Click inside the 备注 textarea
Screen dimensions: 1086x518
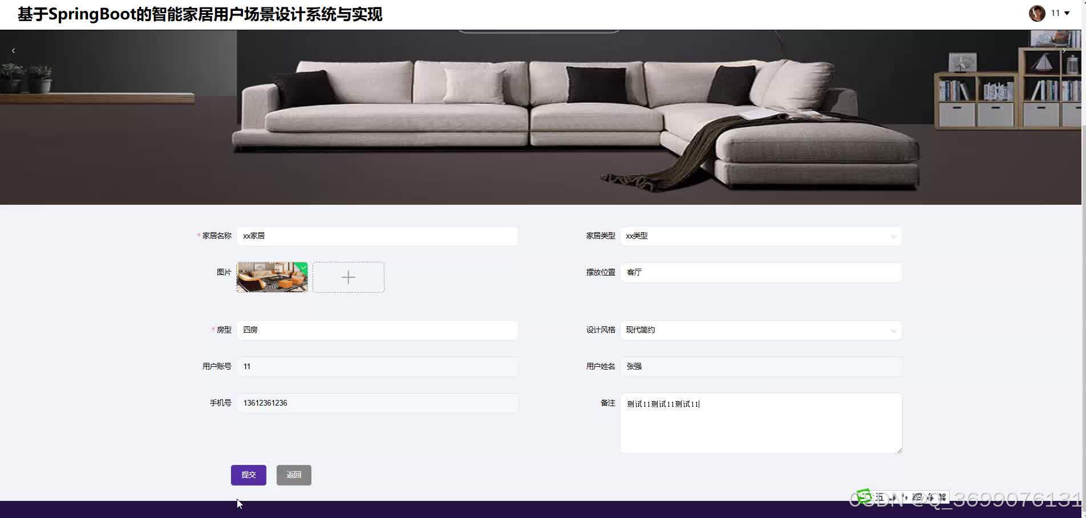(761, 423)
